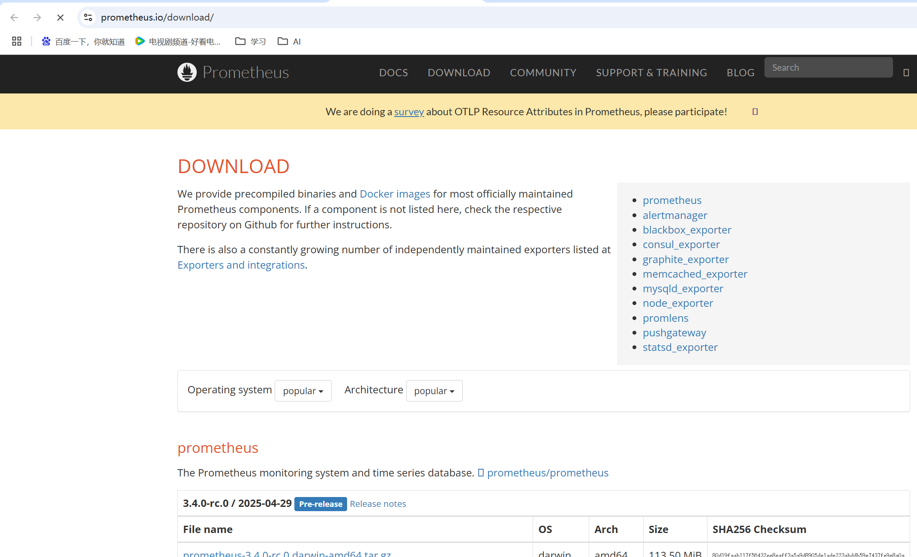This screenshot has height=557, width=917.
Task: Open the AI bookmark folder
Action: 289,42
